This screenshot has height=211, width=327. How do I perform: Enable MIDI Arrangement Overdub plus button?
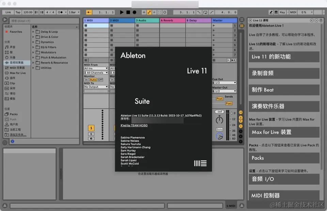[144, 12]
